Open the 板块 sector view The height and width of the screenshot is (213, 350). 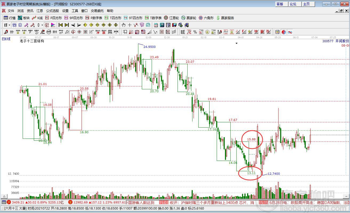tap(24, 18)
